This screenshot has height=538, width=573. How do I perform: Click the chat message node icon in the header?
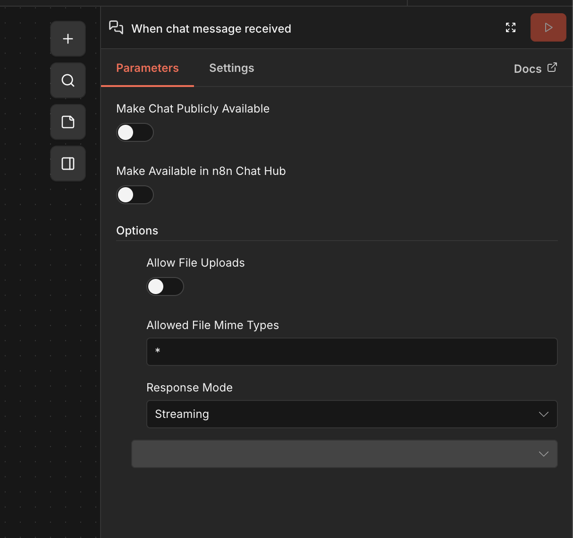coord(116,28)
